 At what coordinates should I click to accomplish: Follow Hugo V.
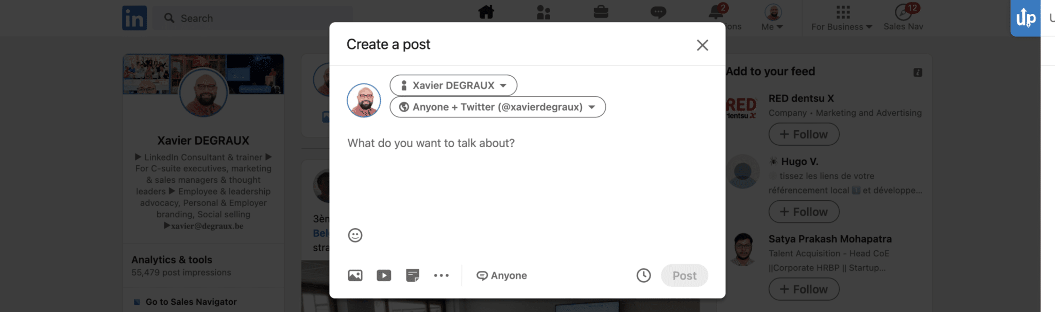click(x=804, y=212)
